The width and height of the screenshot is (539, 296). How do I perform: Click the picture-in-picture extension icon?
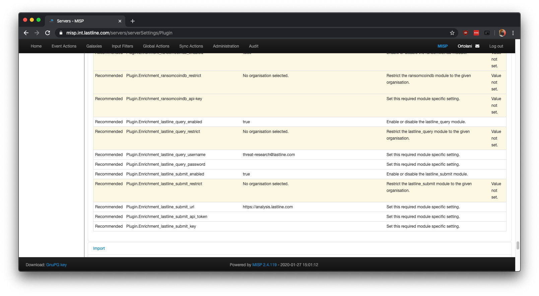pyautogui.click(x=487, y=33)
